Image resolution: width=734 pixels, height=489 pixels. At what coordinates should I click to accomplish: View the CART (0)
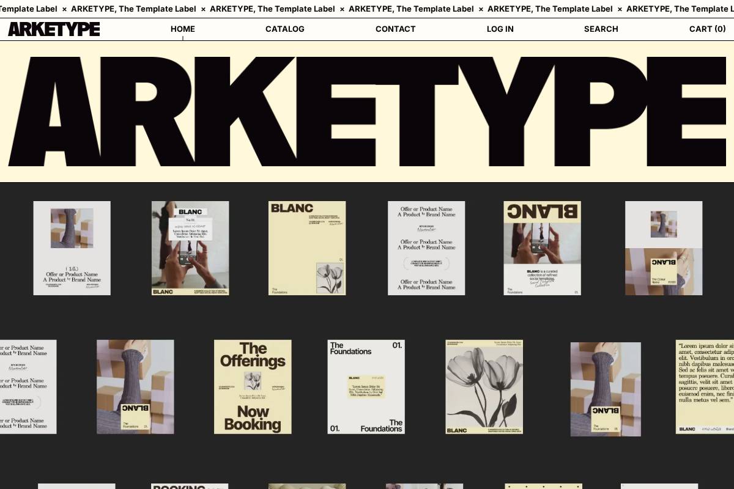[x=708, y=29]
